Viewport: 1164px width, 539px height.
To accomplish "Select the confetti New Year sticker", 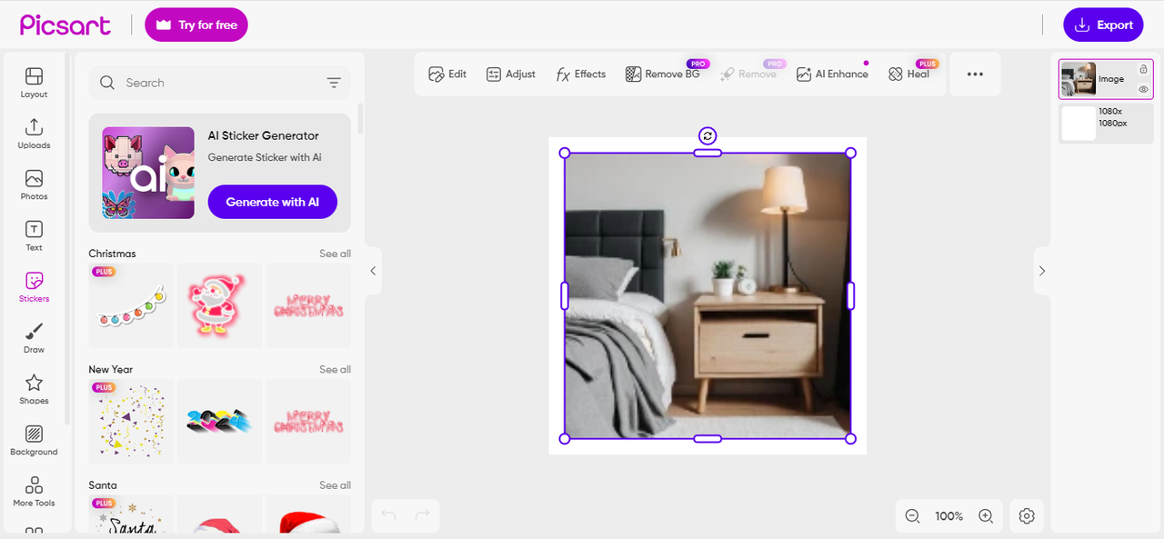I will click(x=131, y=422).
